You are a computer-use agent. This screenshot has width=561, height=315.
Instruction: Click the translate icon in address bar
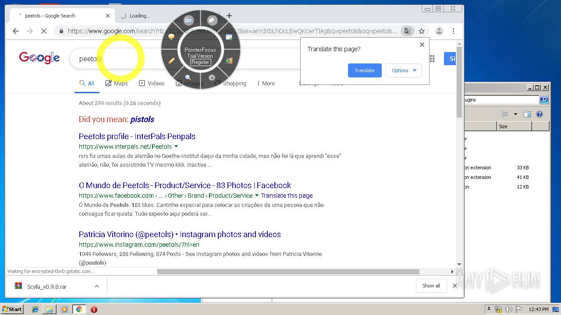(408, 31)
